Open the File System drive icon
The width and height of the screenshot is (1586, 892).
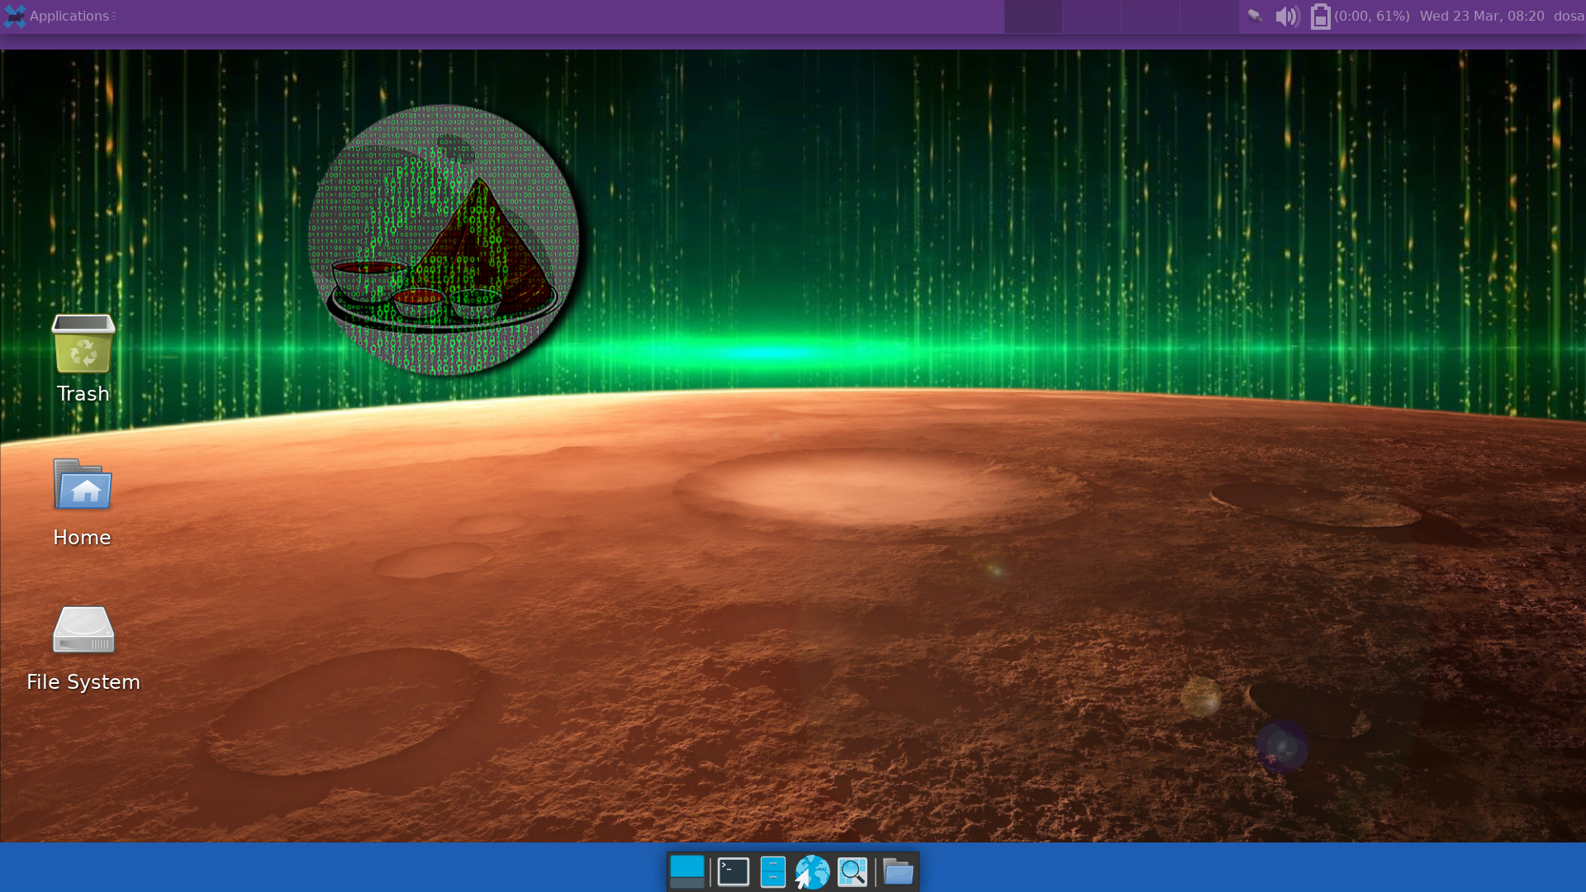[83, 631]
